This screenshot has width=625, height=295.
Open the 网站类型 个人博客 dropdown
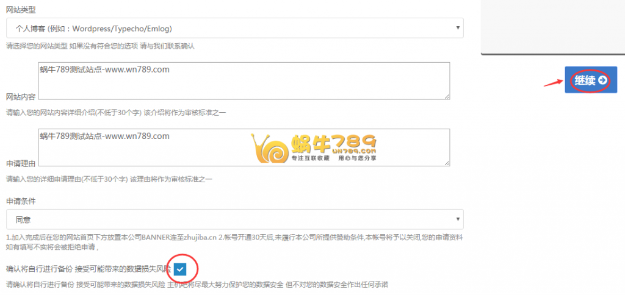[235, 28]
